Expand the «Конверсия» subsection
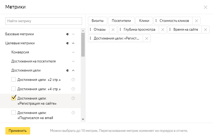 click(x=73, y=52)
